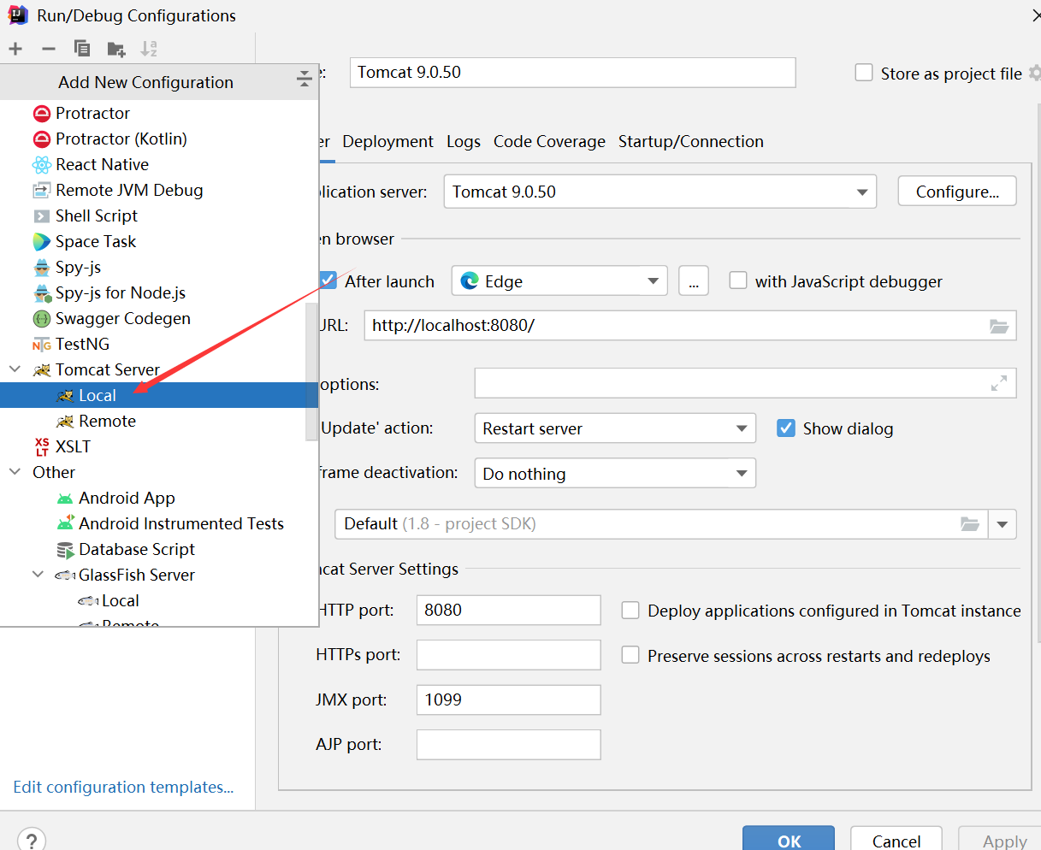Click the ellipsis browse browsers button
Viewport: 1041px width, 850px height.
click(x=694, y=280)
